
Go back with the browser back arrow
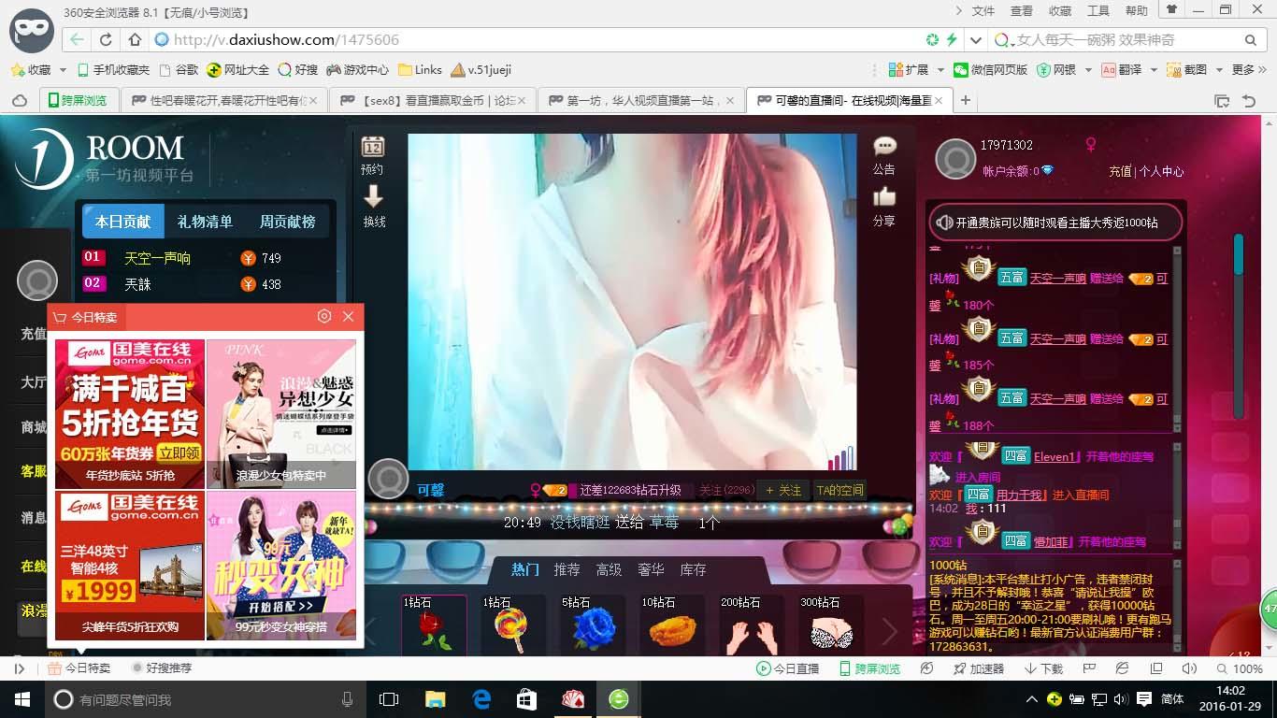pyautogui.click(x=77, y=40)
